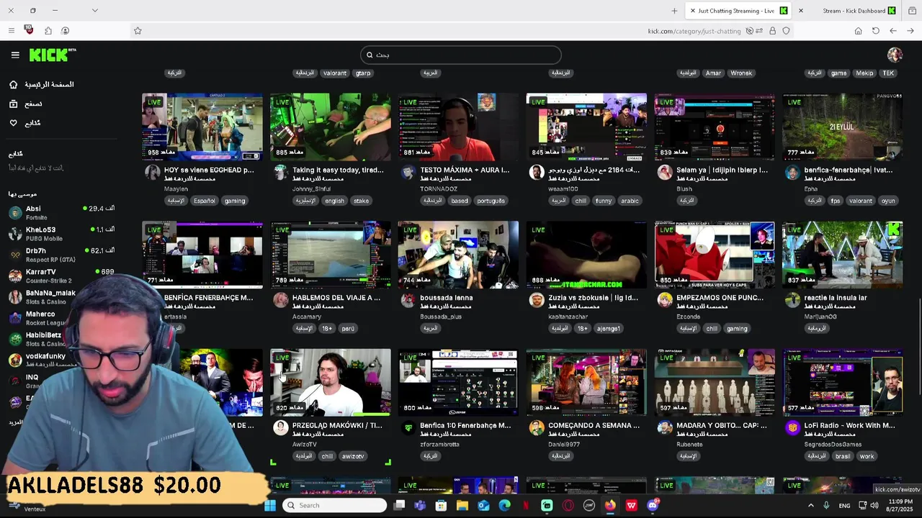922x518 pixels.
Task: Bookmark this page with the star icon
Action: coord(138,31)
